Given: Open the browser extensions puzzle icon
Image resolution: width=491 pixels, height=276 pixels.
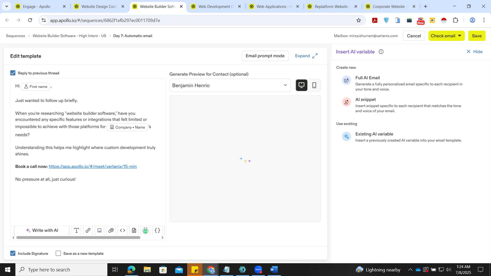Looking at the screenshot, I should click(x=455, y=20).
